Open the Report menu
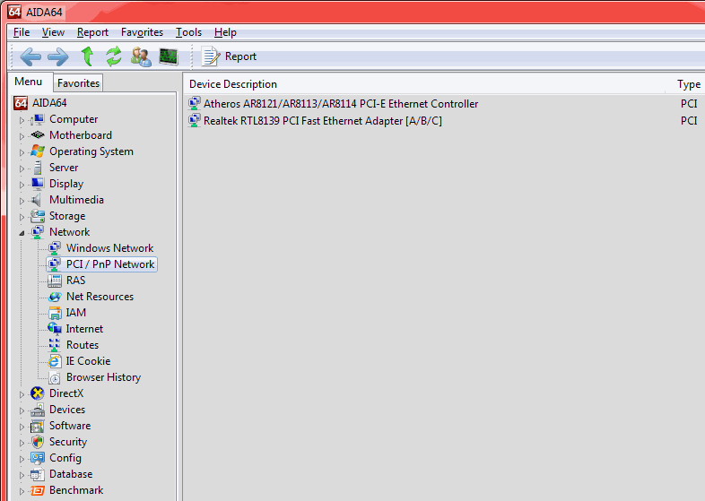 click(x=92, y=32)
